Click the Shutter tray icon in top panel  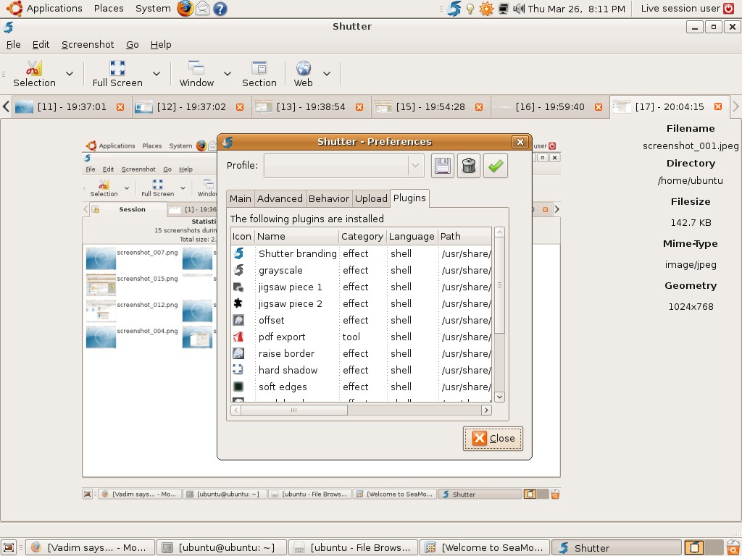454,9
